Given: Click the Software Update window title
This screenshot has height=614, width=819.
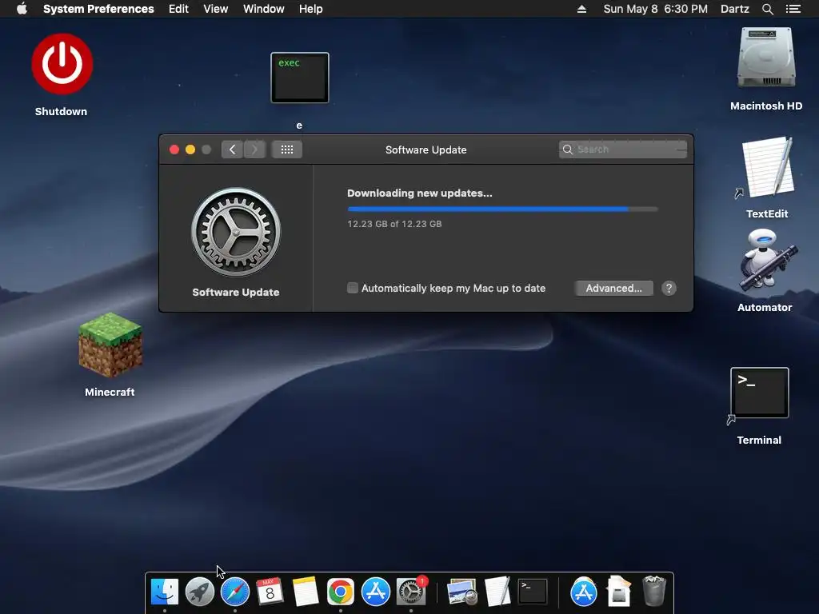Looking at the screenshot, I should coord(425,150).
